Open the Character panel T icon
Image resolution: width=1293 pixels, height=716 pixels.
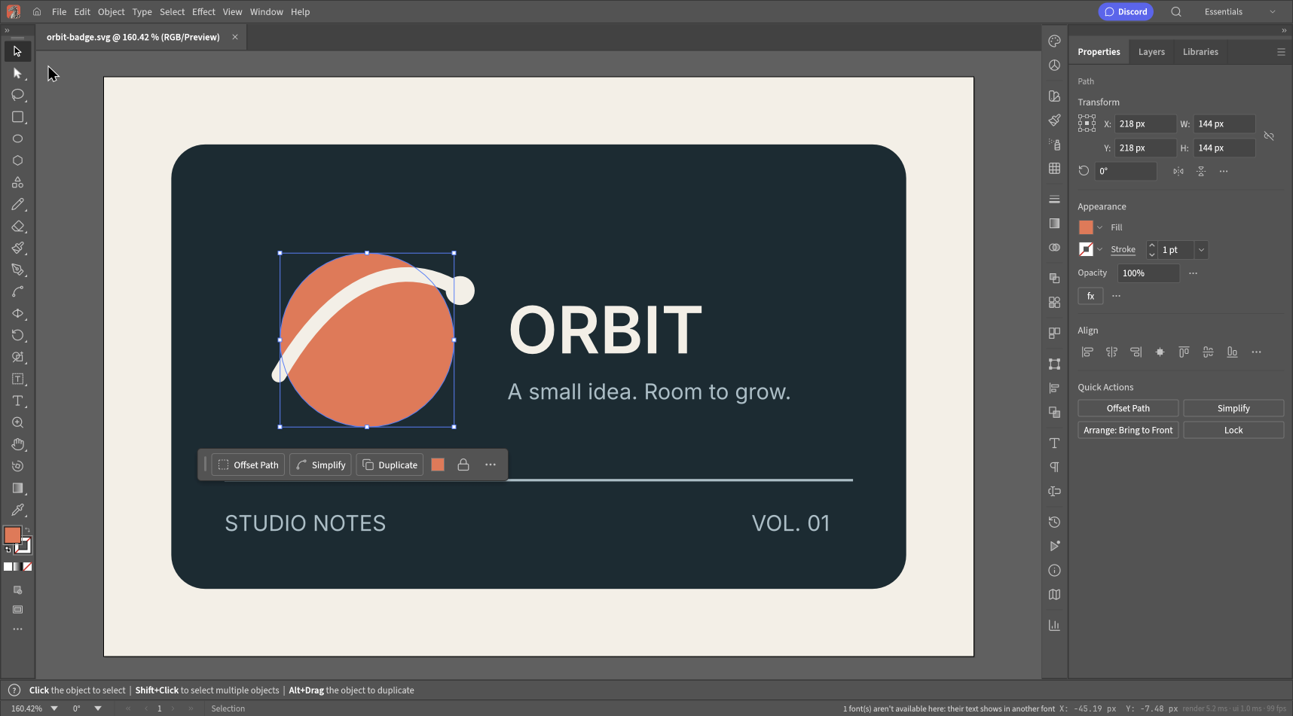coord(1054,443)
